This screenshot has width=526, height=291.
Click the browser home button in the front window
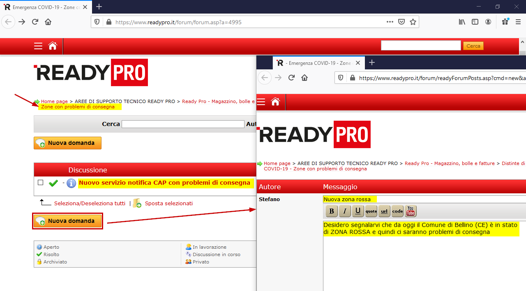305,78
